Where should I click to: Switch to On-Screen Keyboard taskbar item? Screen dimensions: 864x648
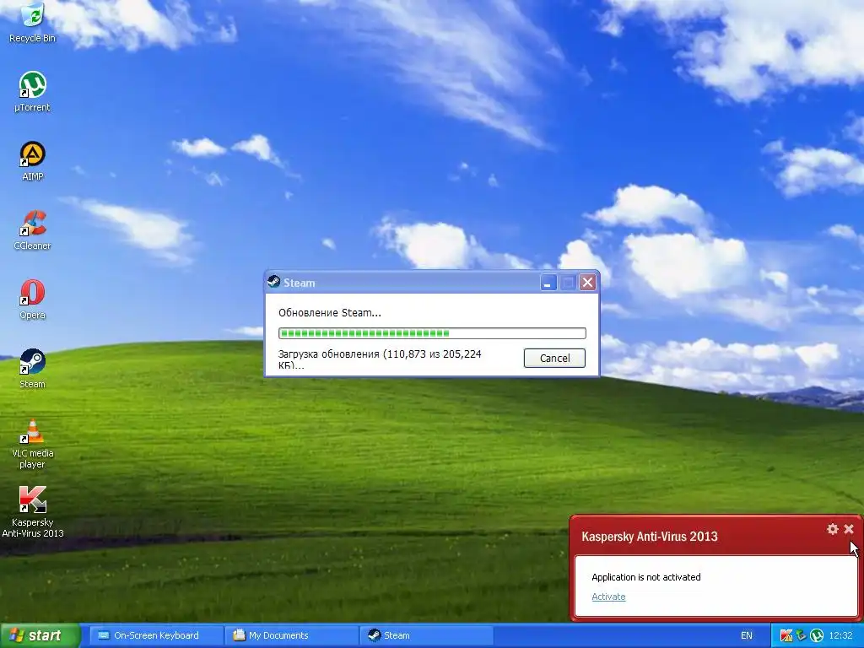point(156,635)
